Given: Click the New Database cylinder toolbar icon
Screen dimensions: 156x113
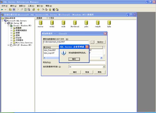Looking at the screenshot, I should click(50, 10).
